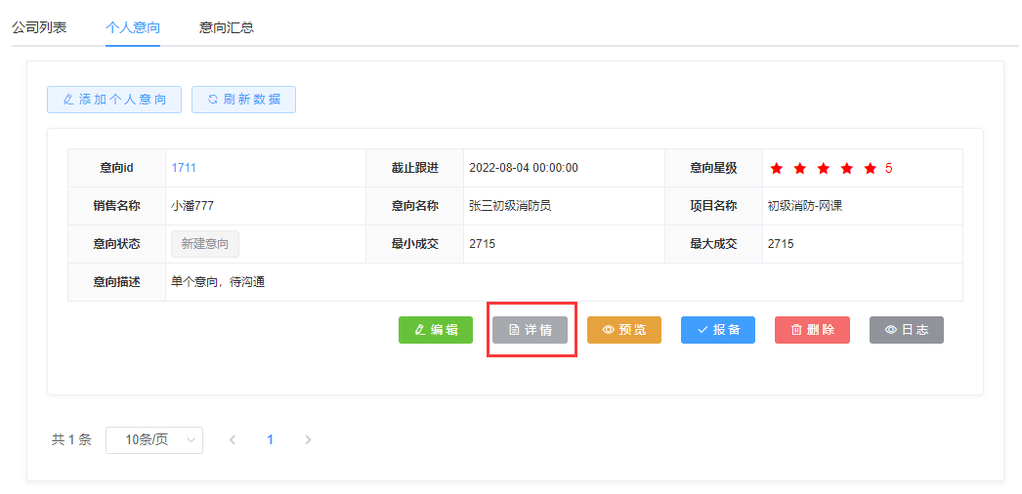The height and width of the screenshot is (494, 1022).
Task: Expand the 10条/页 page size dropdown
Action: (x=154, y=440)
